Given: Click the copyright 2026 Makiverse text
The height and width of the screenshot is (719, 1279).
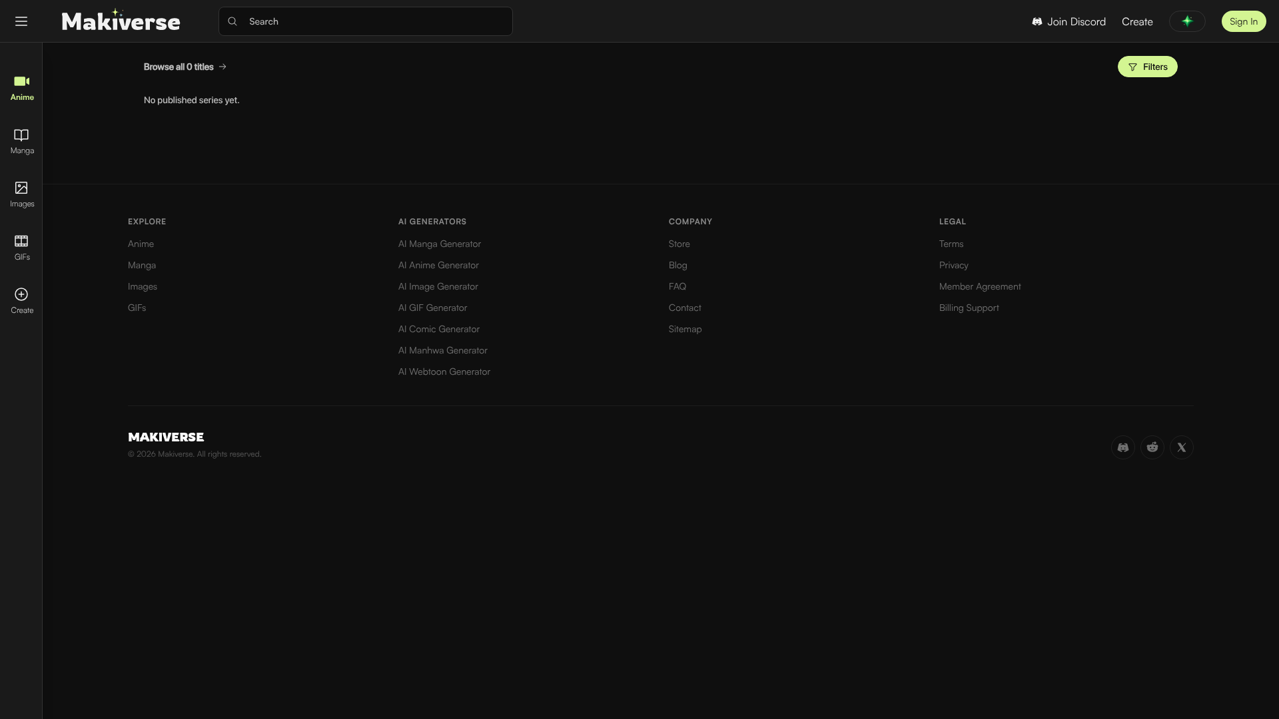Looking at the screenshot, I should coord(195,454).
